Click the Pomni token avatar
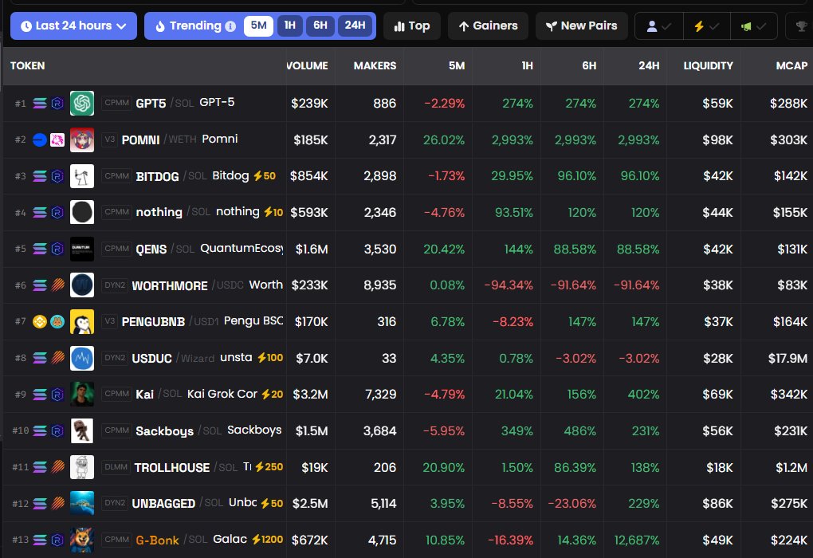The height and width of the screenshot is (558, 813). coord(82,139)
